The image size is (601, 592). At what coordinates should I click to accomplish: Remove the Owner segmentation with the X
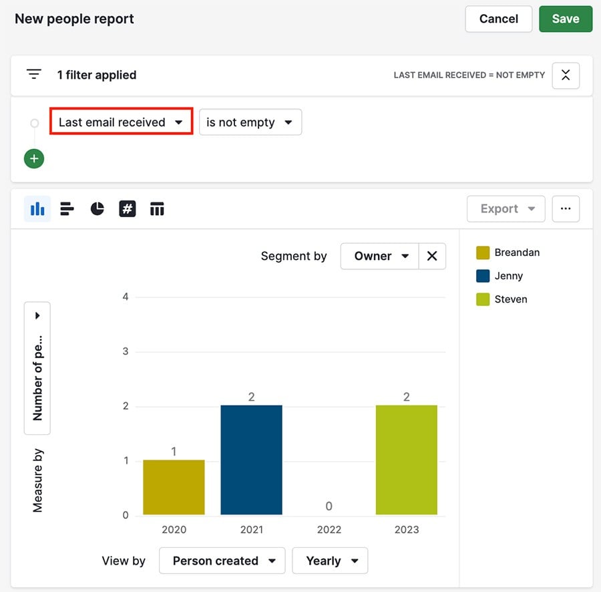point(431,256)
